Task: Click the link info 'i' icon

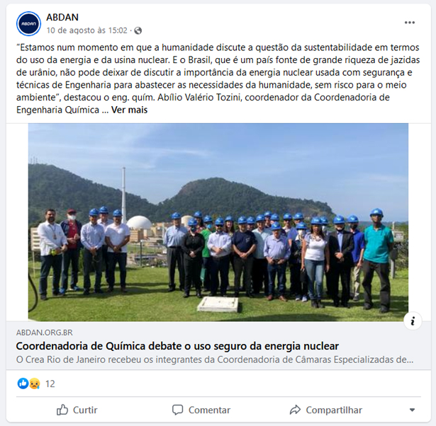Action: (x=413, y=321)
